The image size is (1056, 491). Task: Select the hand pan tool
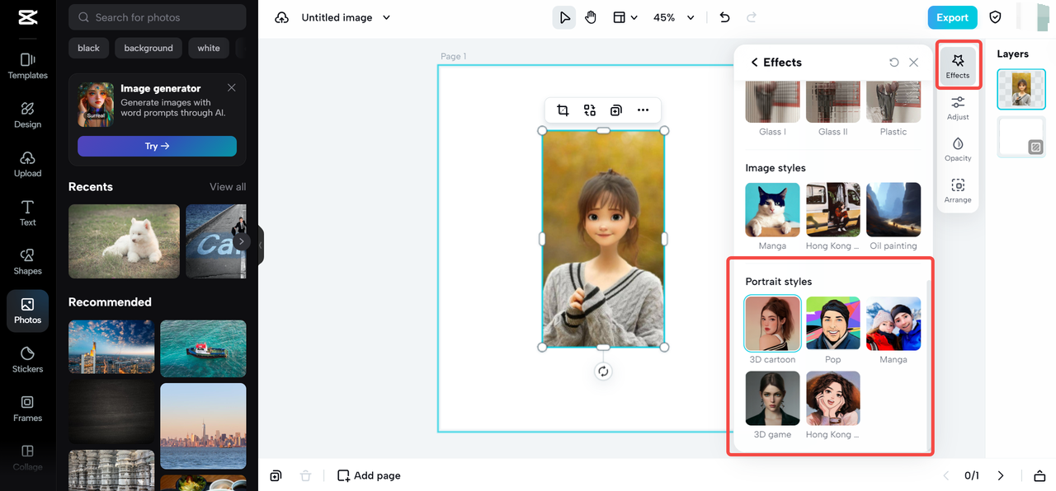(x=591, y=17)
